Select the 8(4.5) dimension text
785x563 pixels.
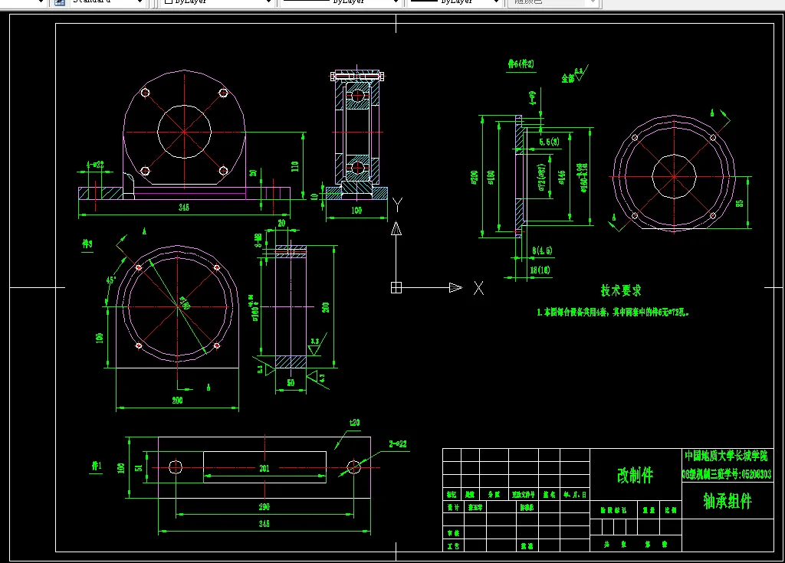point(542,250)
